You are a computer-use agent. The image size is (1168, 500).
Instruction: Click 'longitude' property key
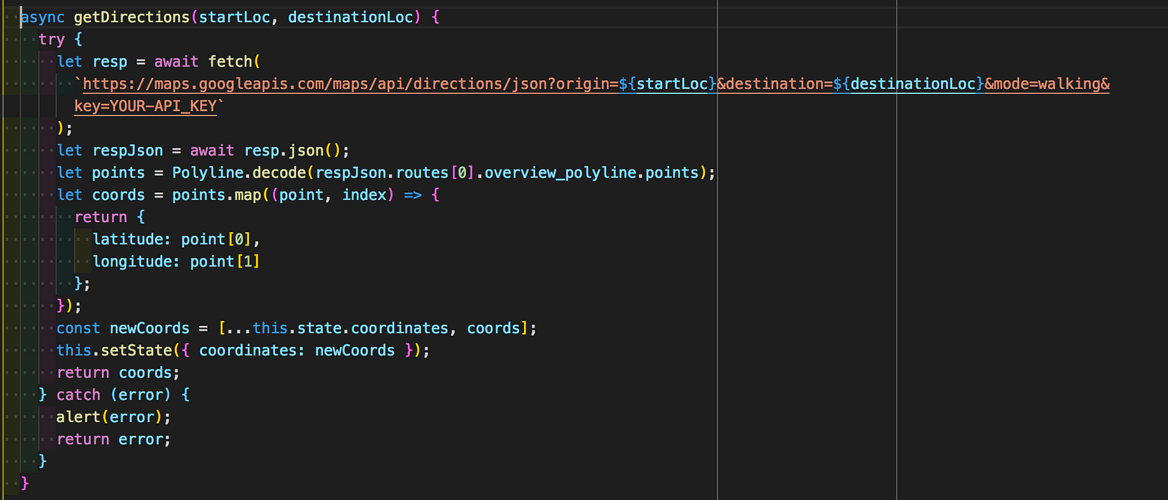coord(133,261)
